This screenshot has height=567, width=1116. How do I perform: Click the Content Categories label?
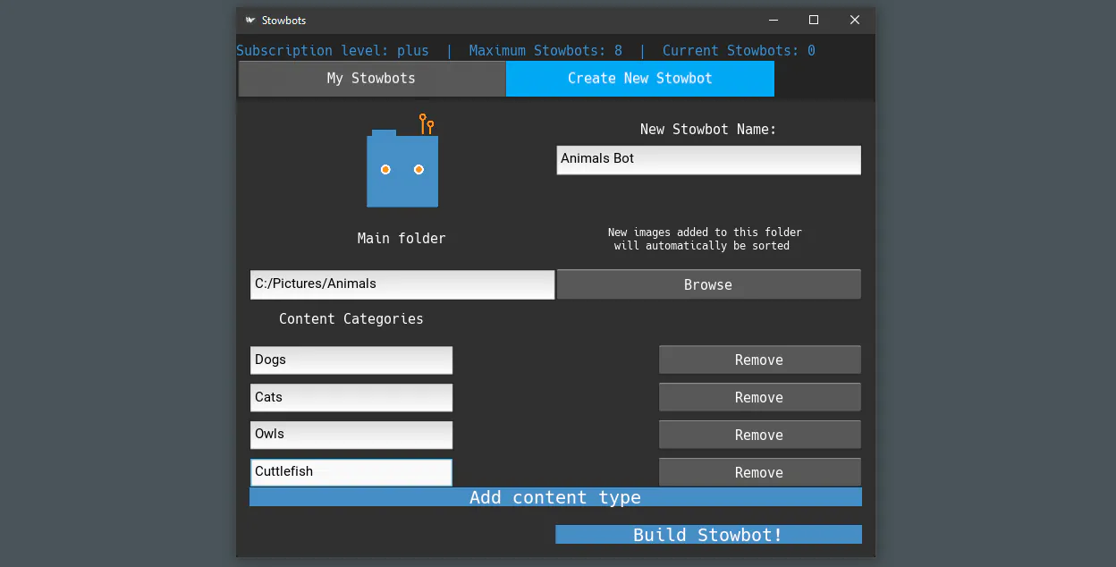coord(351,318)
